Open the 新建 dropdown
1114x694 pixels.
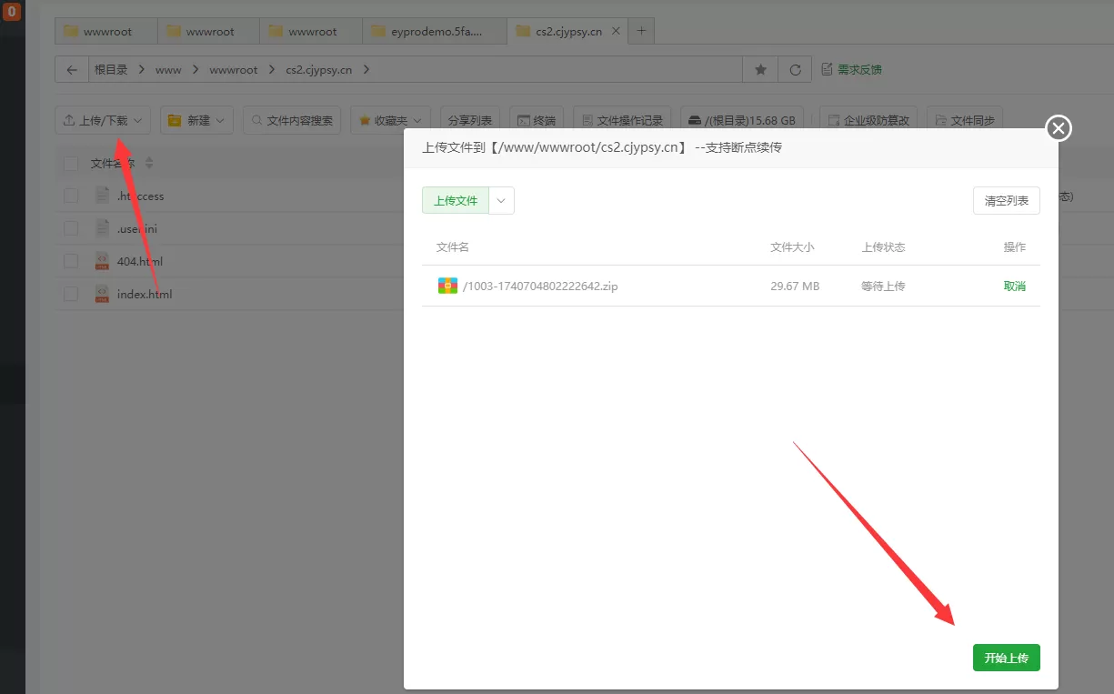point(197,120)
